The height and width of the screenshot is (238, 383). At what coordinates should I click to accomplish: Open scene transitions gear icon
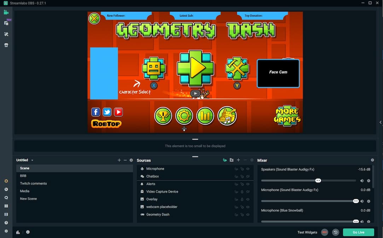[x=131, y=160]
